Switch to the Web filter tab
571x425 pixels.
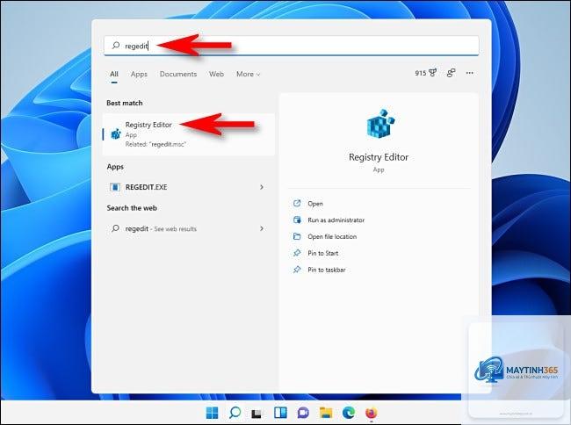coord(216,74)
